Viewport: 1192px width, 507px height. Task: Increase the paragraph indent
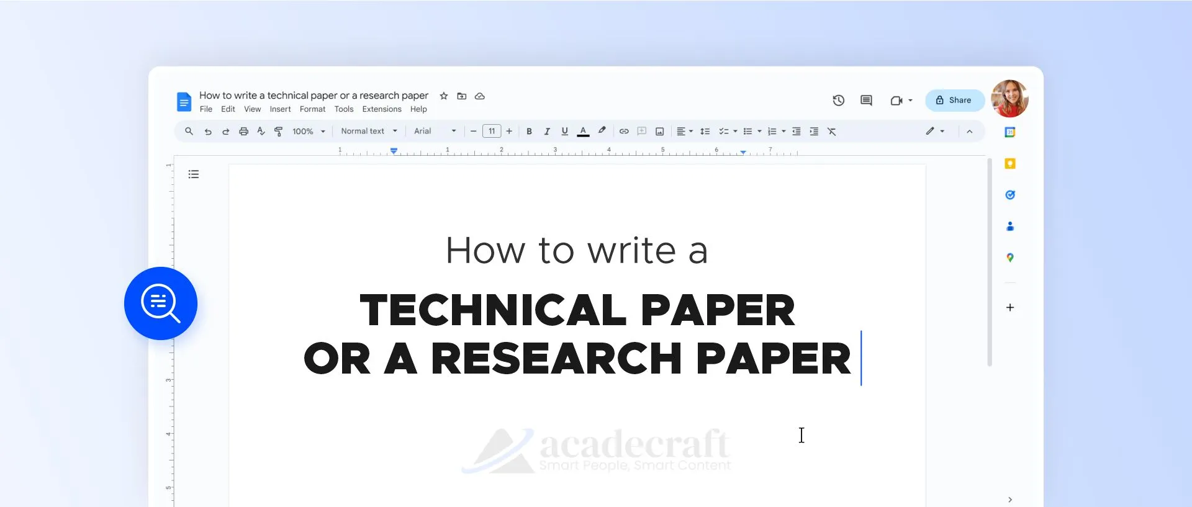point(814,132)
